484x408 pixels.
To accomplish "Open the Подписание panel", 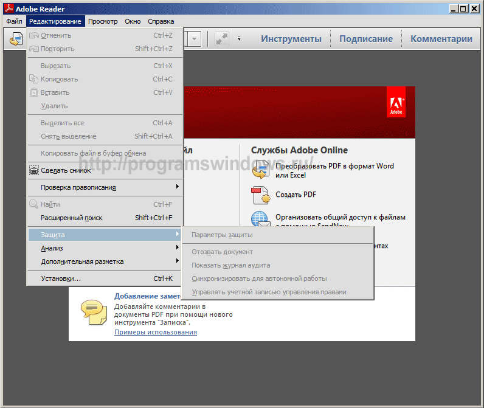I will click(365, 39).
